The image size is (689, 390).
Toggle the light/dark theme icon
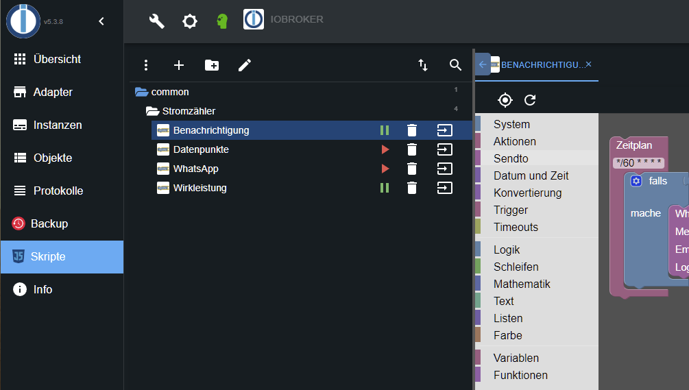point(189,21)
